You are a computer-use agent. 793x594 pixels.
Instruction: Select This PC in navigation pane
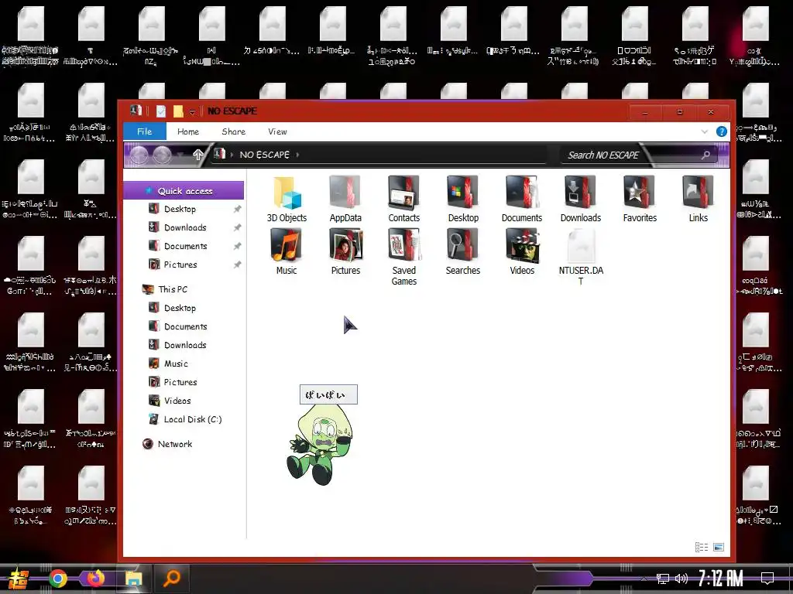point(173,289)
